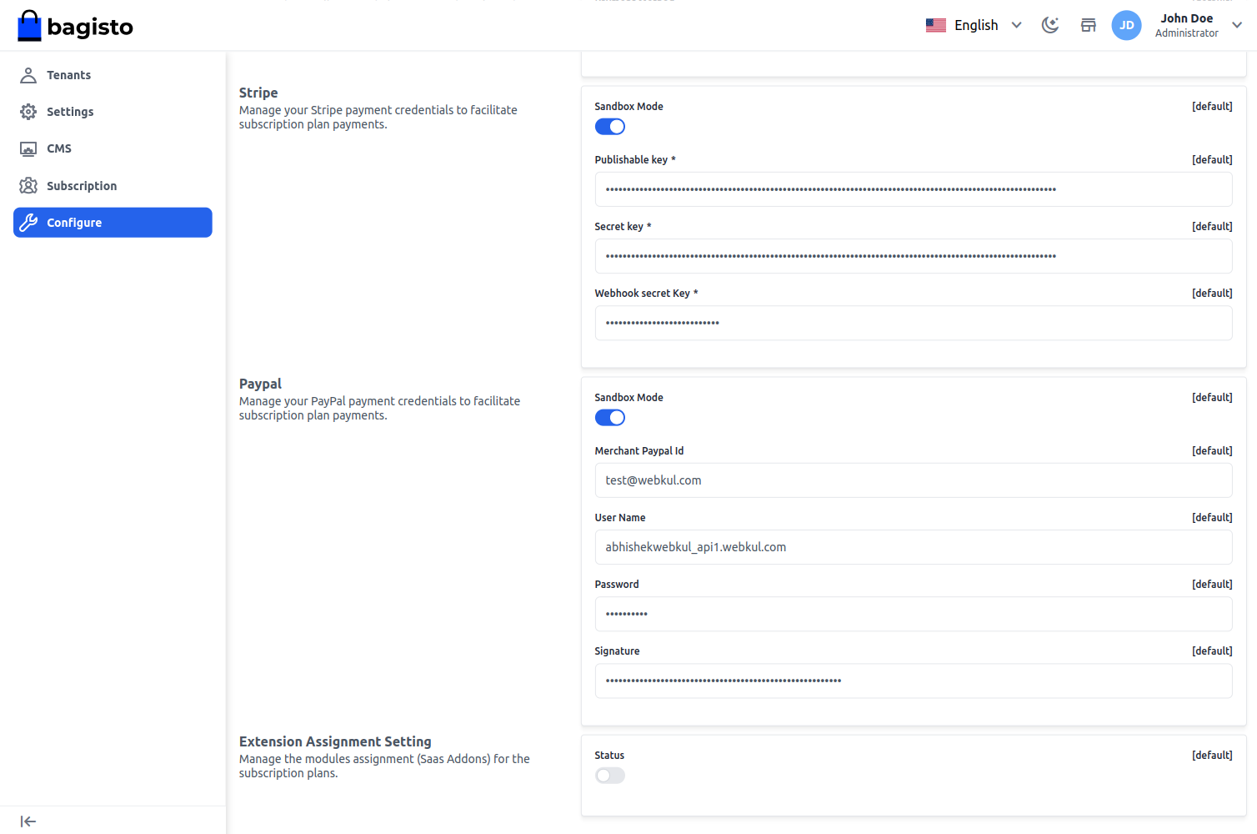Click John Doe user name
The image size is (1257, 834).
click(x=1187, y=18)
